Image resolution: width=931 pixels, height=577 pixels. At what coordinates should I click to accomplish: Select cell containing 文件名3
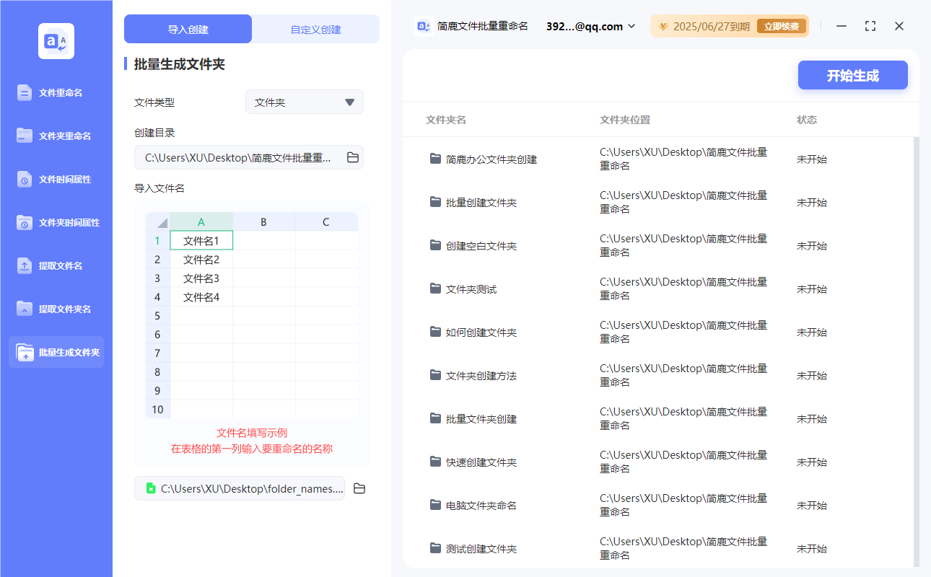(201, 278)
